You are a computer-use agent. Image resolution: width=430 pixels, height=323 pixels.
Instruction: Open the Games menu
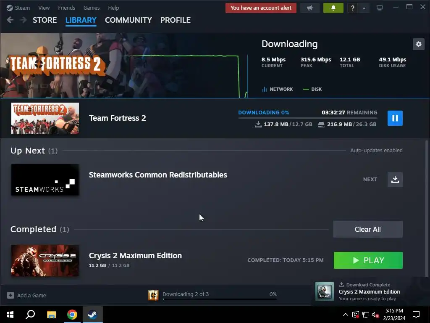92,8
